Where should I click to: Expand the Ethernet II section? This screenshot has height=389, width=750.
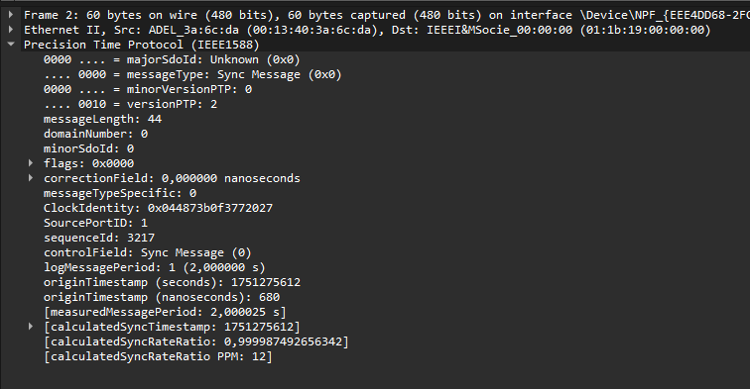11,30
